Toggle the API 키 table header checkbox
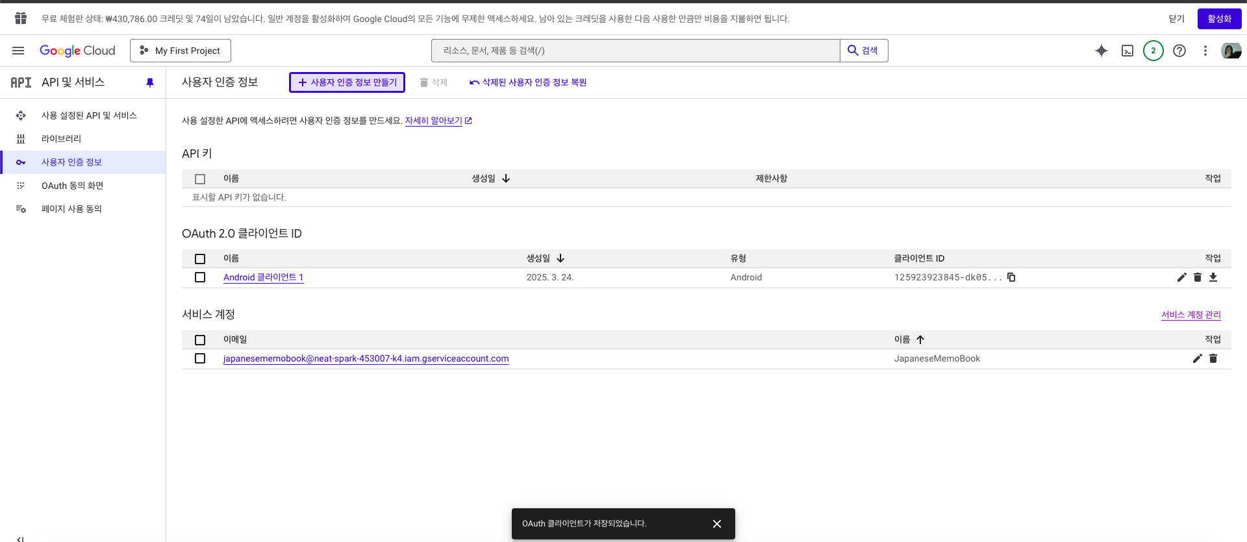The image size is (1247, 542). [x=200, y=179]
